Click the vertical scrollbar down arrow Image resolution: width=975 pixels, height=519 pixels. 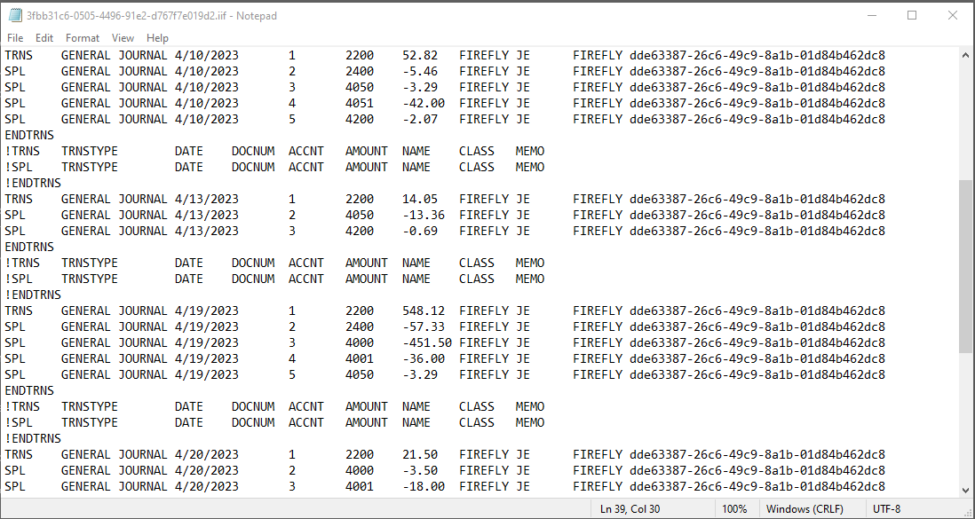coord(966,489)
